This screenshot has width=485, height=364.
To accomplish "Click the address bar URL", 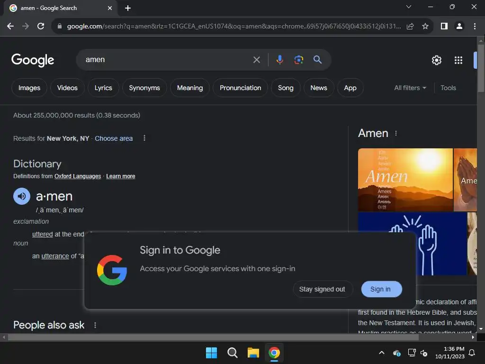I will point(234,27).
